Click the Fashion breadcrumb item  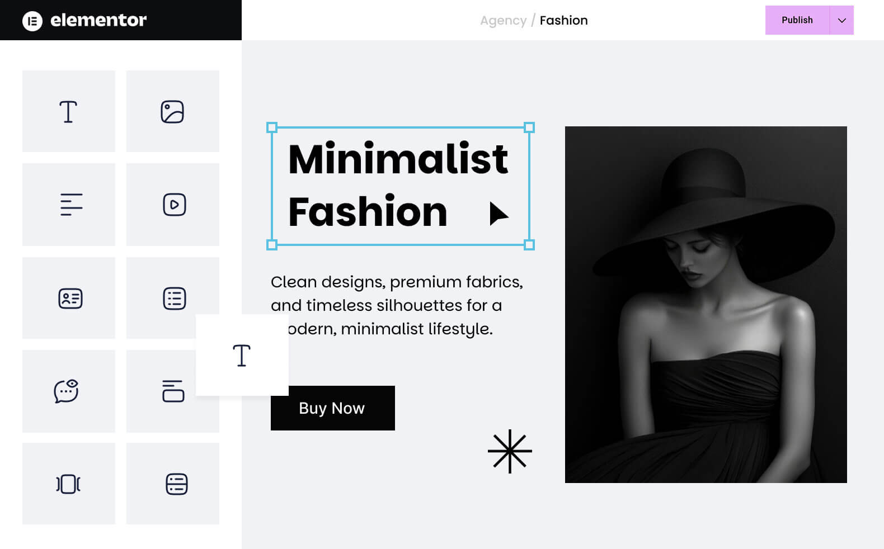563,21
